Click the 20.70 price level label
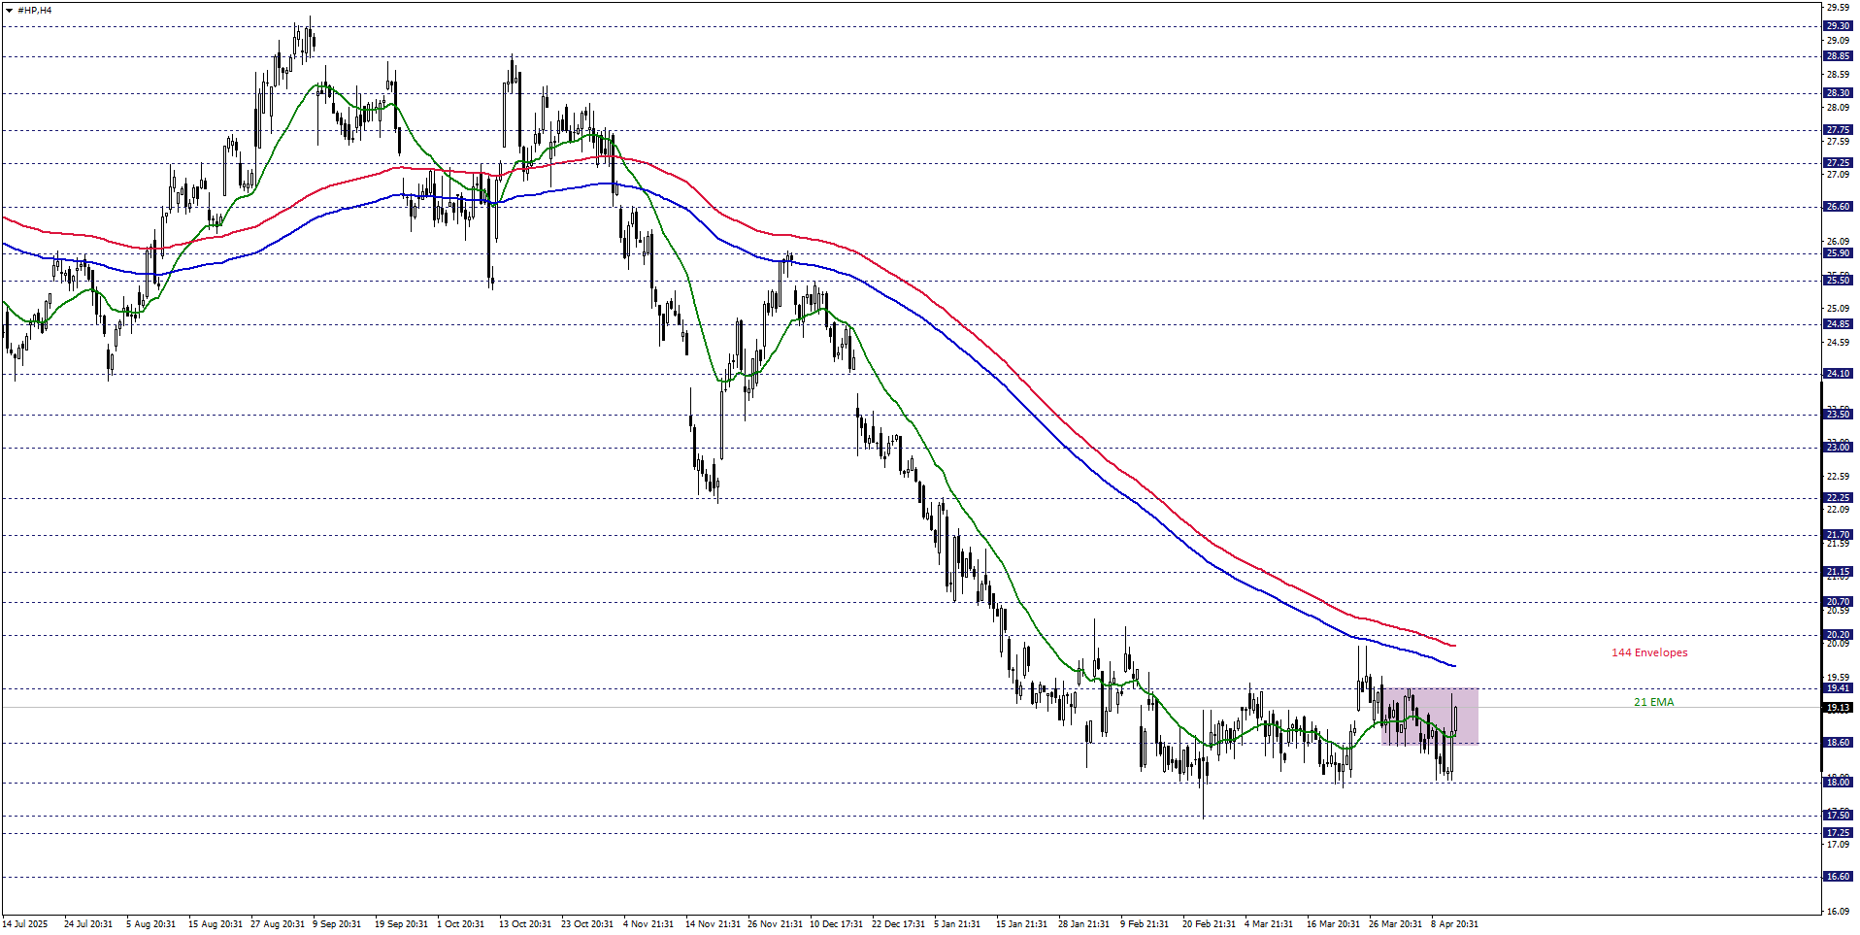The image size is (1860, 935). [x=1838, y=602]
